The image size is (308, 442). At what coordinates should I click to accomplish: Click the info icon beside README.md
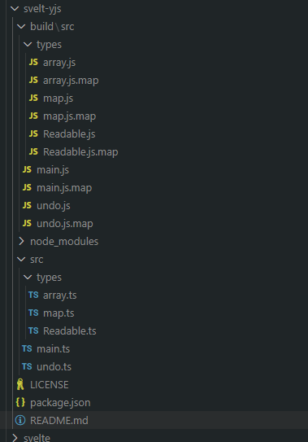pyautogui.click(x=20, y=420)
